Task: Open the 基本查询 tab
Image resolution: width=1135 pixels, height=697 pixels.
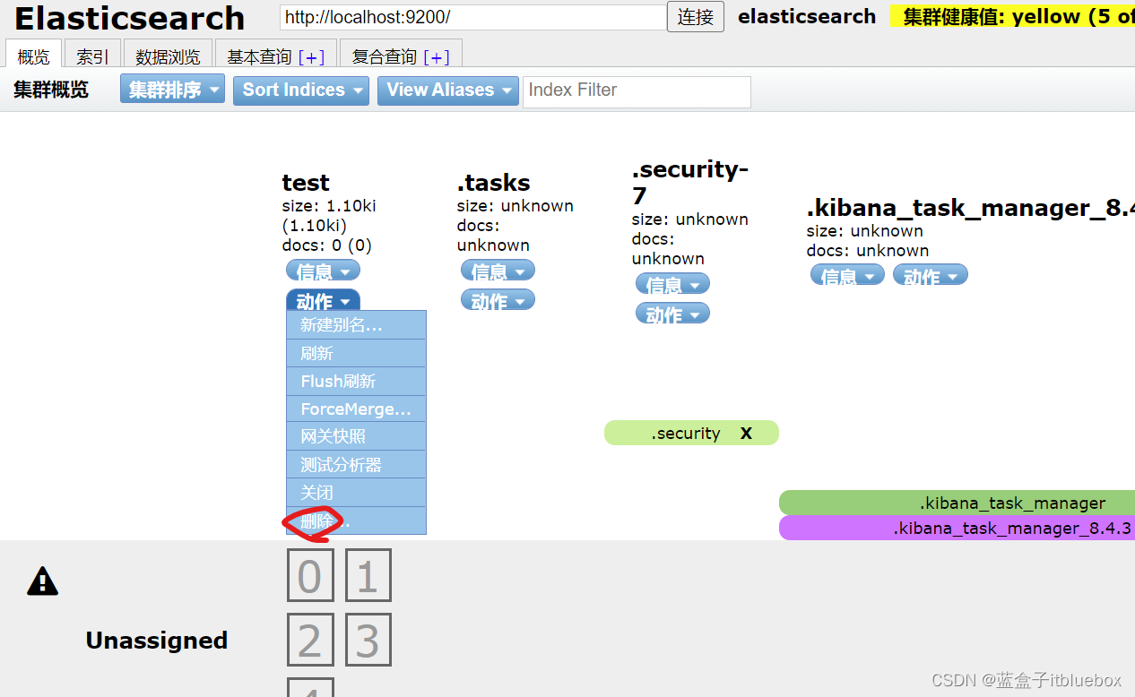Action: [x=259, y=56]
